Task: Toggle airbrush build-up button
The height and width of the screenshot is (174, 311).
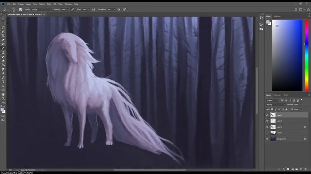Action: coord(93,10)
